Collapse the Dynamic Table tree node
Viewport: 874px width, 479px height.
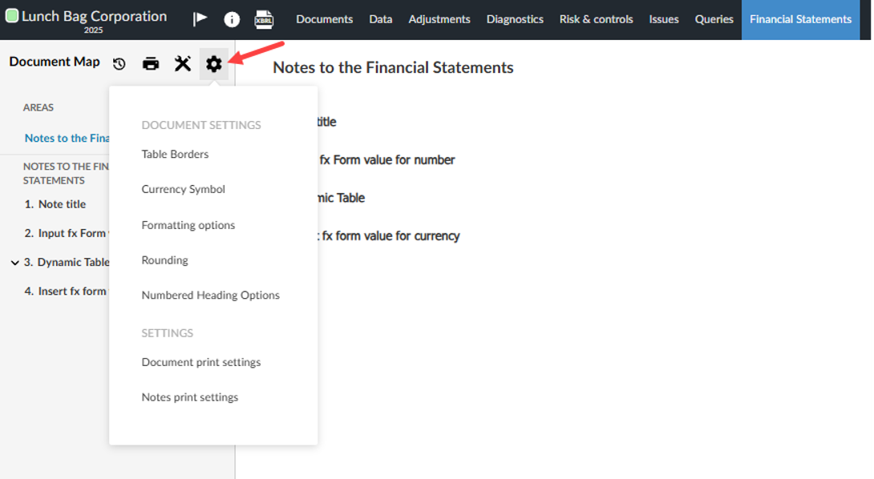pos(14,262)
